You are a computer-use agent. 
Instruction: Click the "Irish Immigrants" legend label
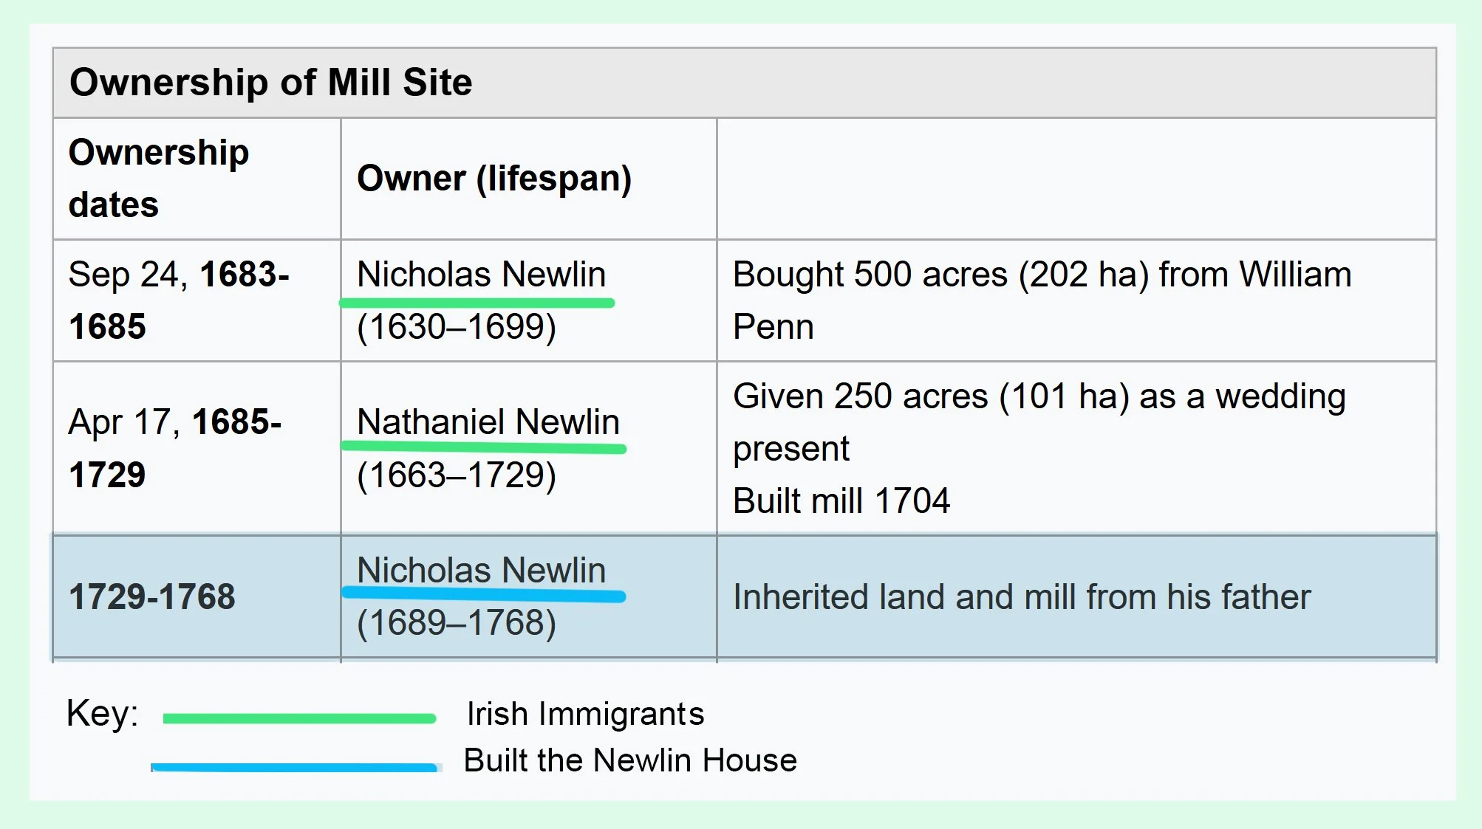tap(585, 714)
